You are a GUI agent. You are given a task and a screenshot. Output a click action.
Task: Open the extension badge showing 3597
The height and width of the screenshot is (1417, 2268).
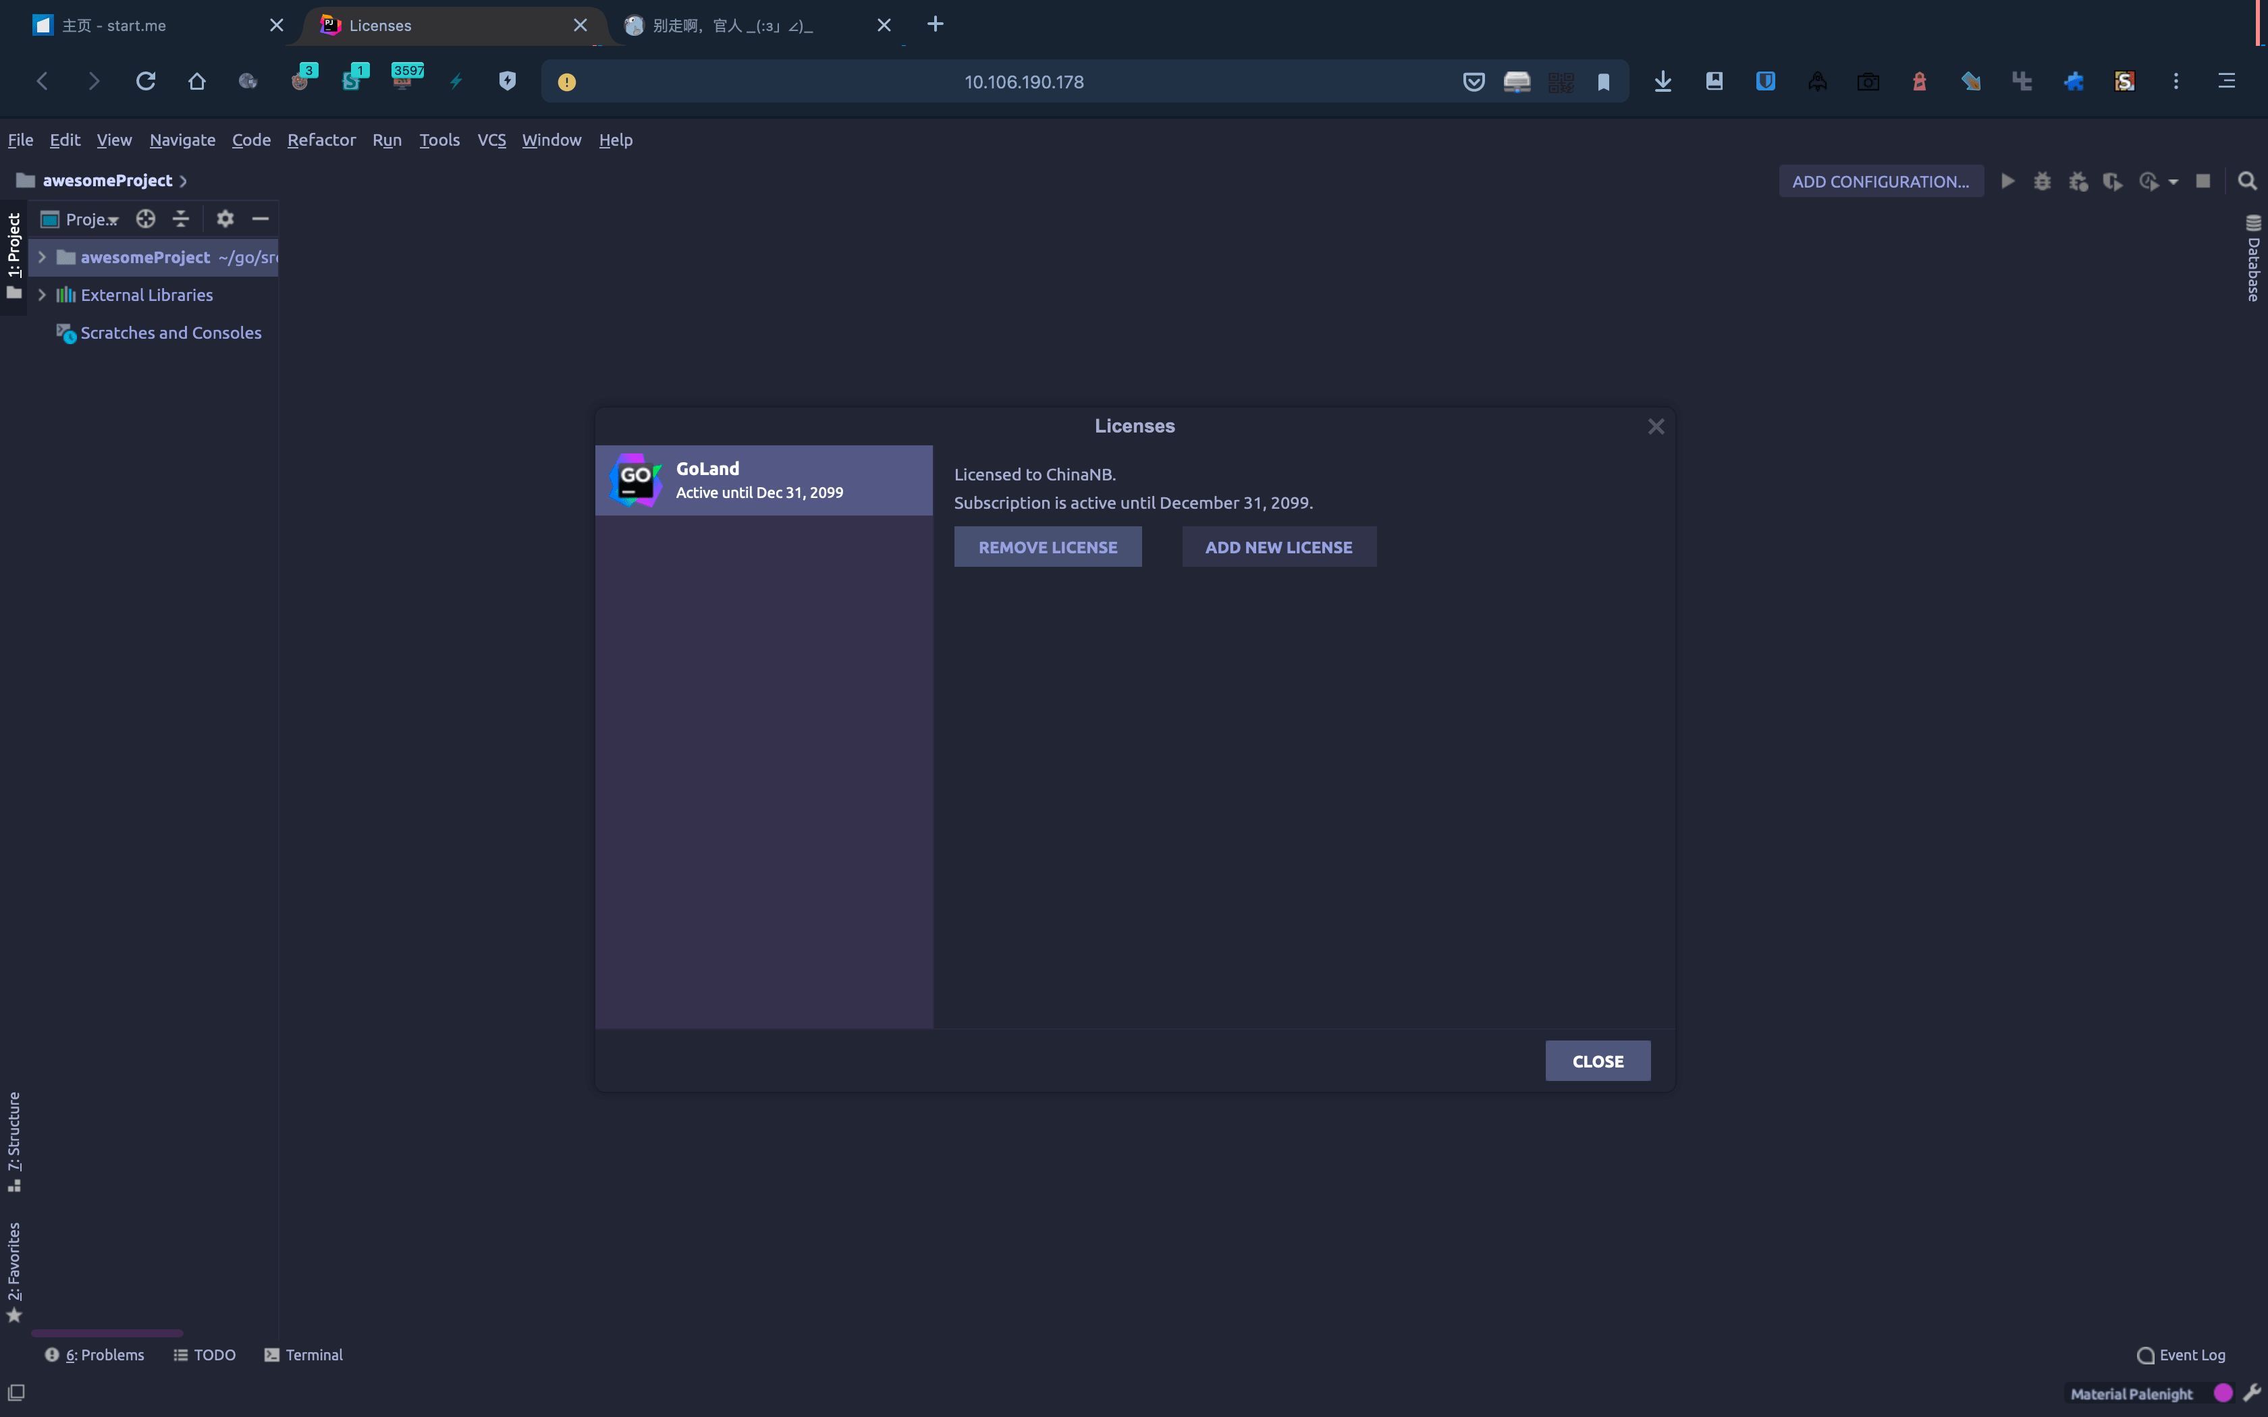click(x=406, y=78)
